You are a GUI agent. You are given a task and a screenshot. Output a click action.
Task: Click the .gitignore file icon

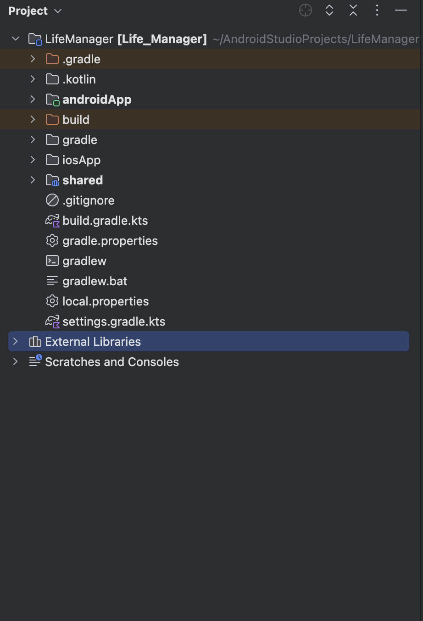[52, 200]
